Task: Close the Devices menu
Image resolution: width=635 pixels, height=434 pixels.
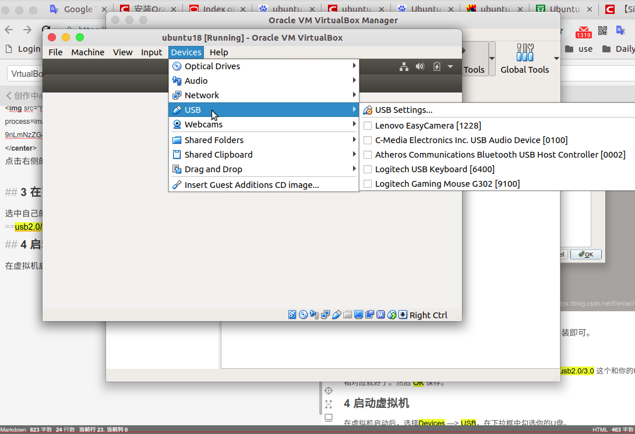Action: tap(186, 52)
